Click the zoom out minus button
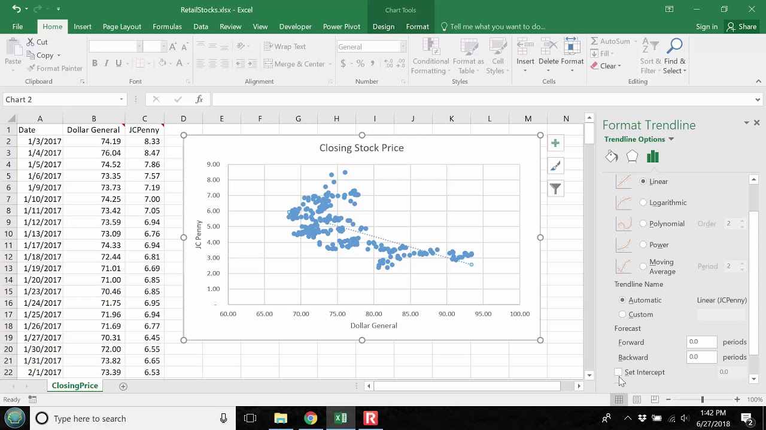 coord(668,400)
